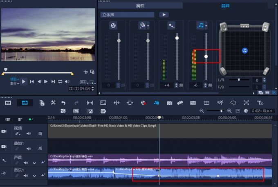Open the Multi-Camera Editor icon
This screenshot has width=278, height=187.
(x=170, y=103)
